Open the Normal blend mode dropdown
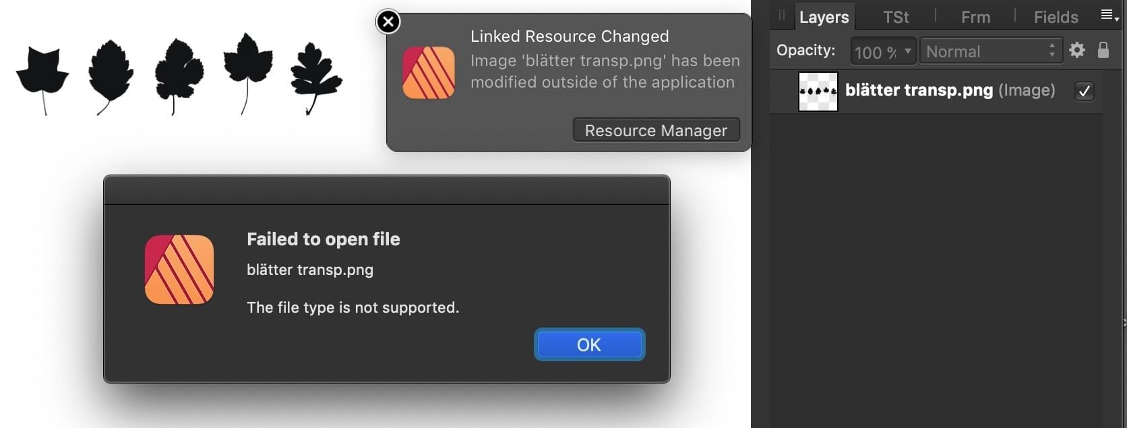Image resolution: width=1127 pixels, height=428 pixels. pos(991,51)
